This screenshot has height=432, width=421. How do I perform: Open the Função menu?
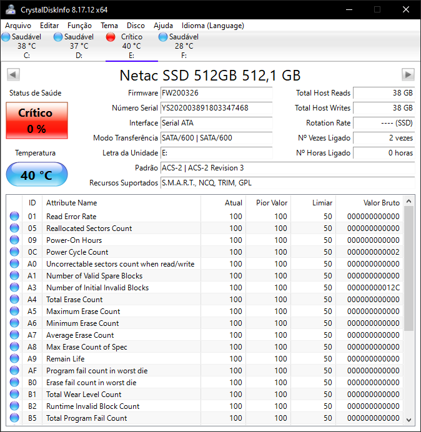[x=80, y=26]
